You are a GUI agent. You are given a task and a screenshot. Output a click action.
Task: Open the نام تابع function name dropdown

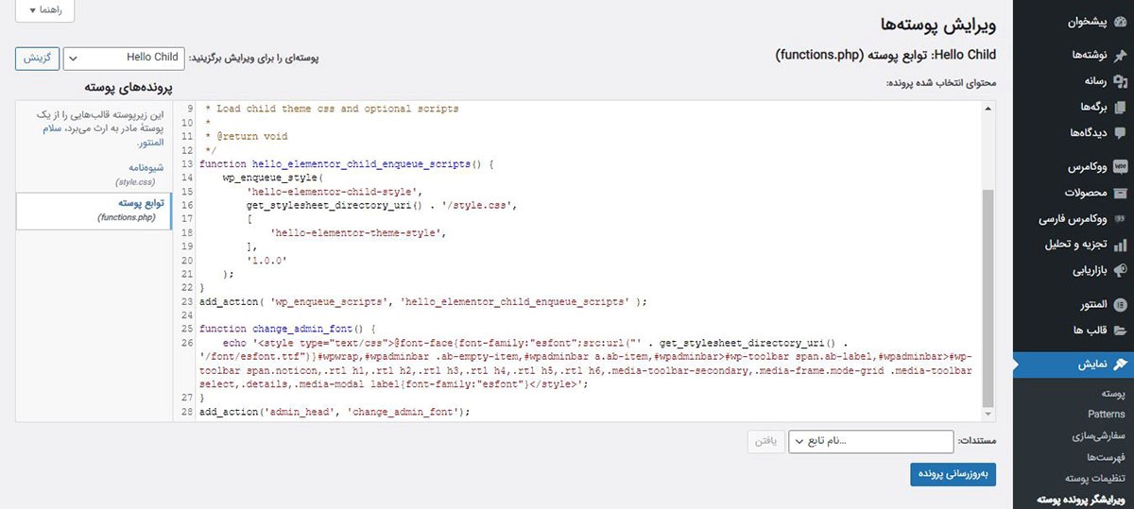pyautogui.click(x=870, y=442)
